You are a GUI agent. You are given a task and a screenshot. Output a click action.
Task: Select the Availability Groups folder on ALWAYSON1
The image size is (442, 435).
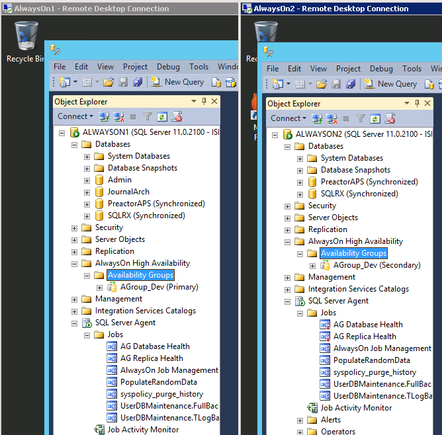point(141,275)
